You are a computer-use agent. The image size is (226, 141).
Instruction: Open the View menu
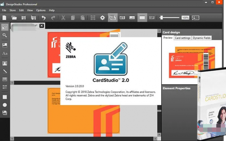(x=30, y=10)
